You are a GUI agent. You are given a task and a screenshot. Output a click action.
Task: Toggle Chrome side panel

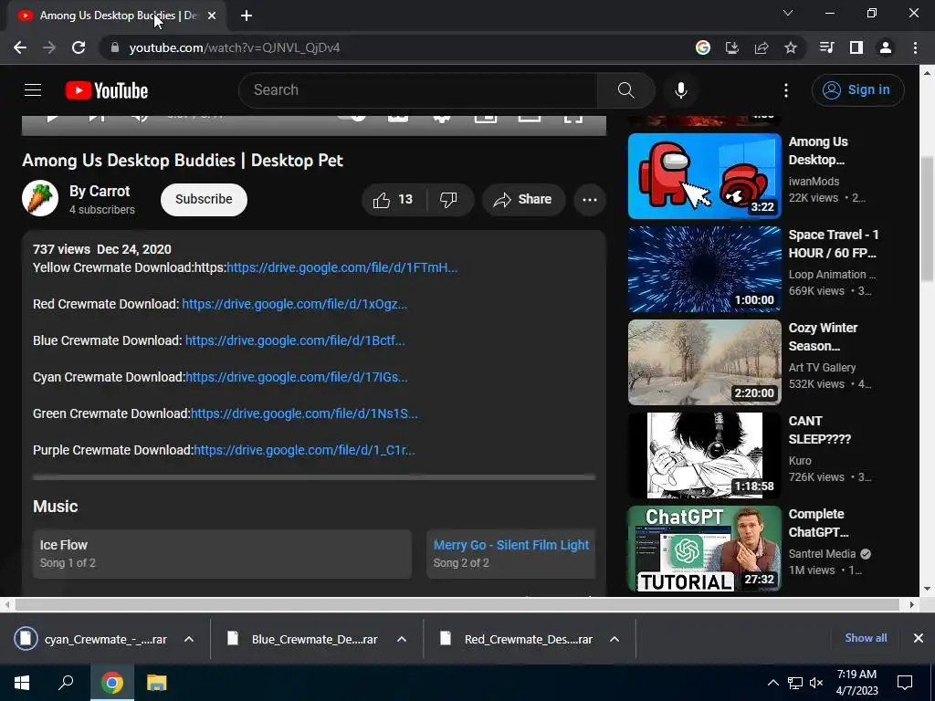[856, 47]
